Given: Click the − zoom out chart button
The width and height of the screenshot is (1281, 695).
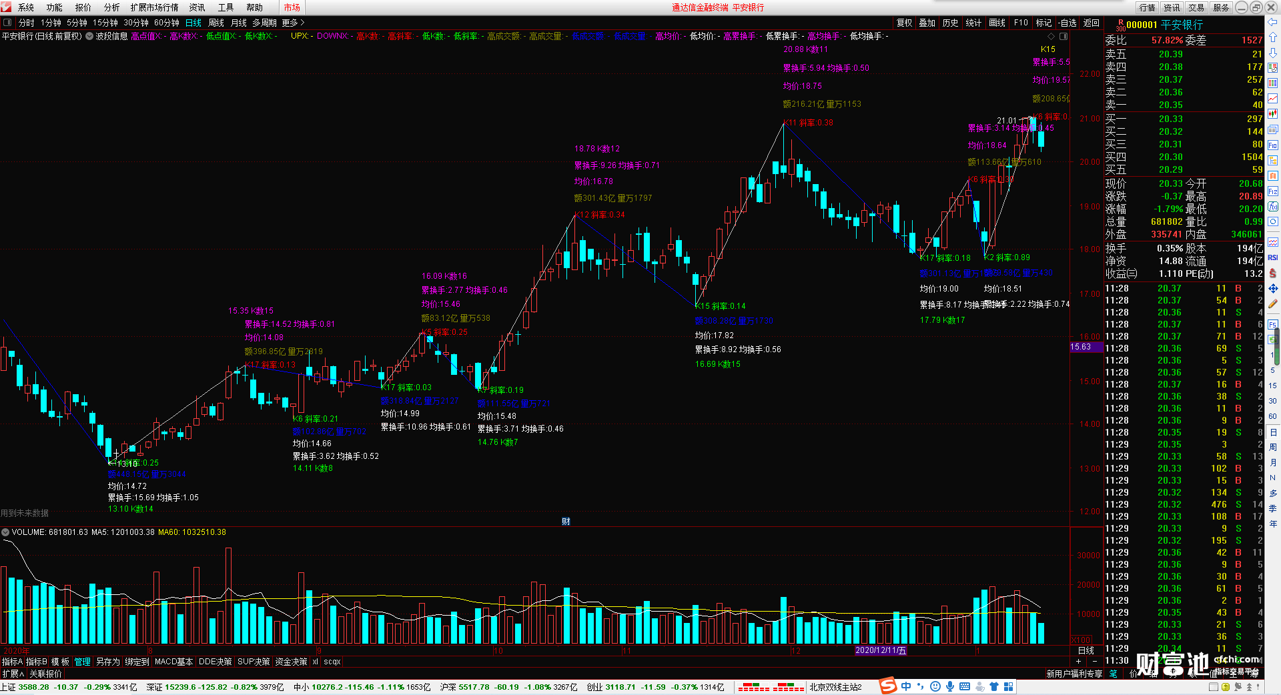Looking at the screenshot, I should (1094, 661).
